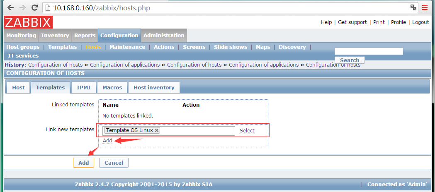Click the browser forward arrow

23,8
